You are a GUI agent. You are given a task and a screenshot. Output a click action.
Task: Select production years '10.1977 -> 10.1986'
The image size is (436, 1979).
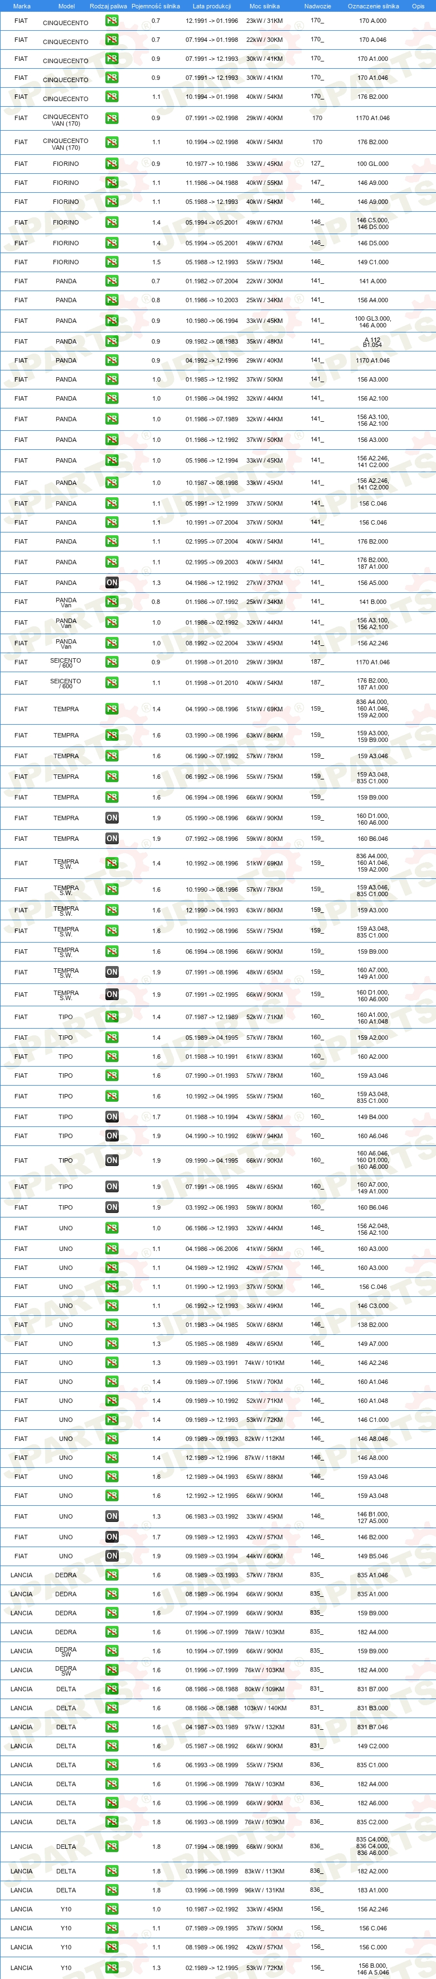coord(211,164)
